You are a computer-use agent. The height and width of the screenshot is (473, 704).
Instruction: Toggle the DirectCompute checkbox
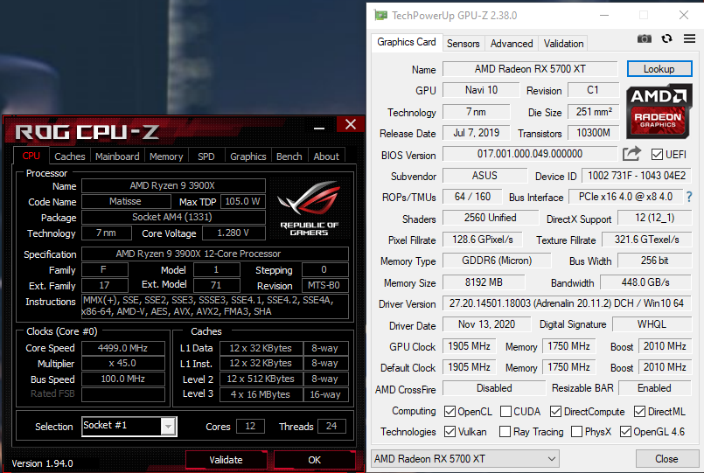click(x=556, y=412)
